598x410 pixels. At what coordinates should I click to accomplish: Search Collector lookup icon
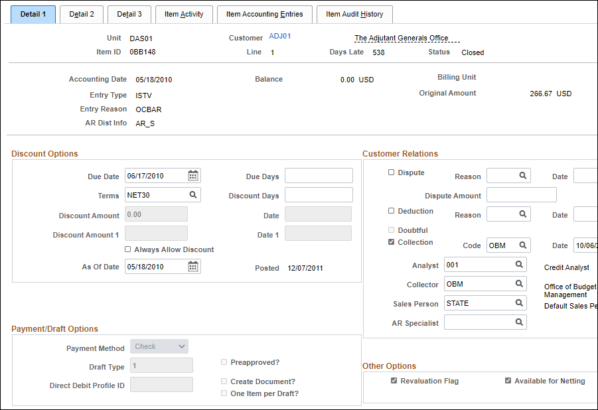tap(519, 283)
